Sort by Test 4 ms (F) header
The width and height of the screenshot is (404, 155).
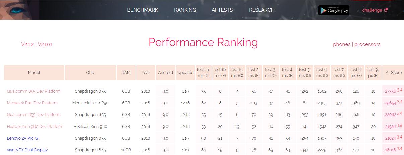point(287,73)
